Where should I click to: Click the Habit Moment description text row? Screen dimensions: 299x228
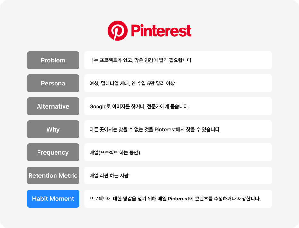[178, 198]
